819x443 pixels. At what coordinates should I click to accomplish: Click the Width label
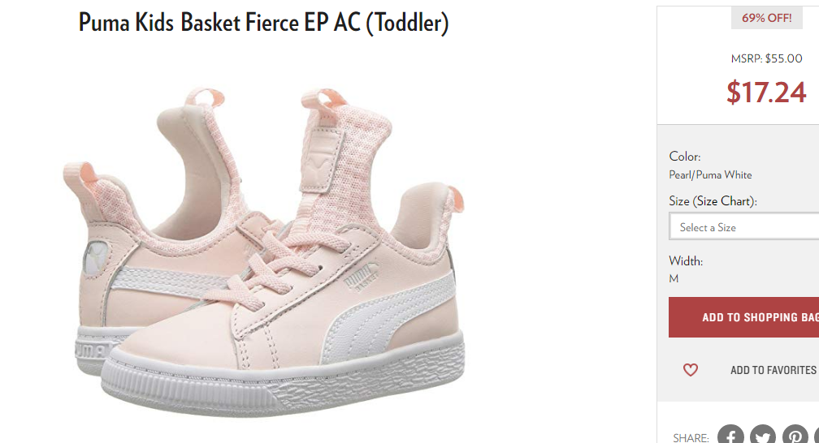click(x=686, y=260)
